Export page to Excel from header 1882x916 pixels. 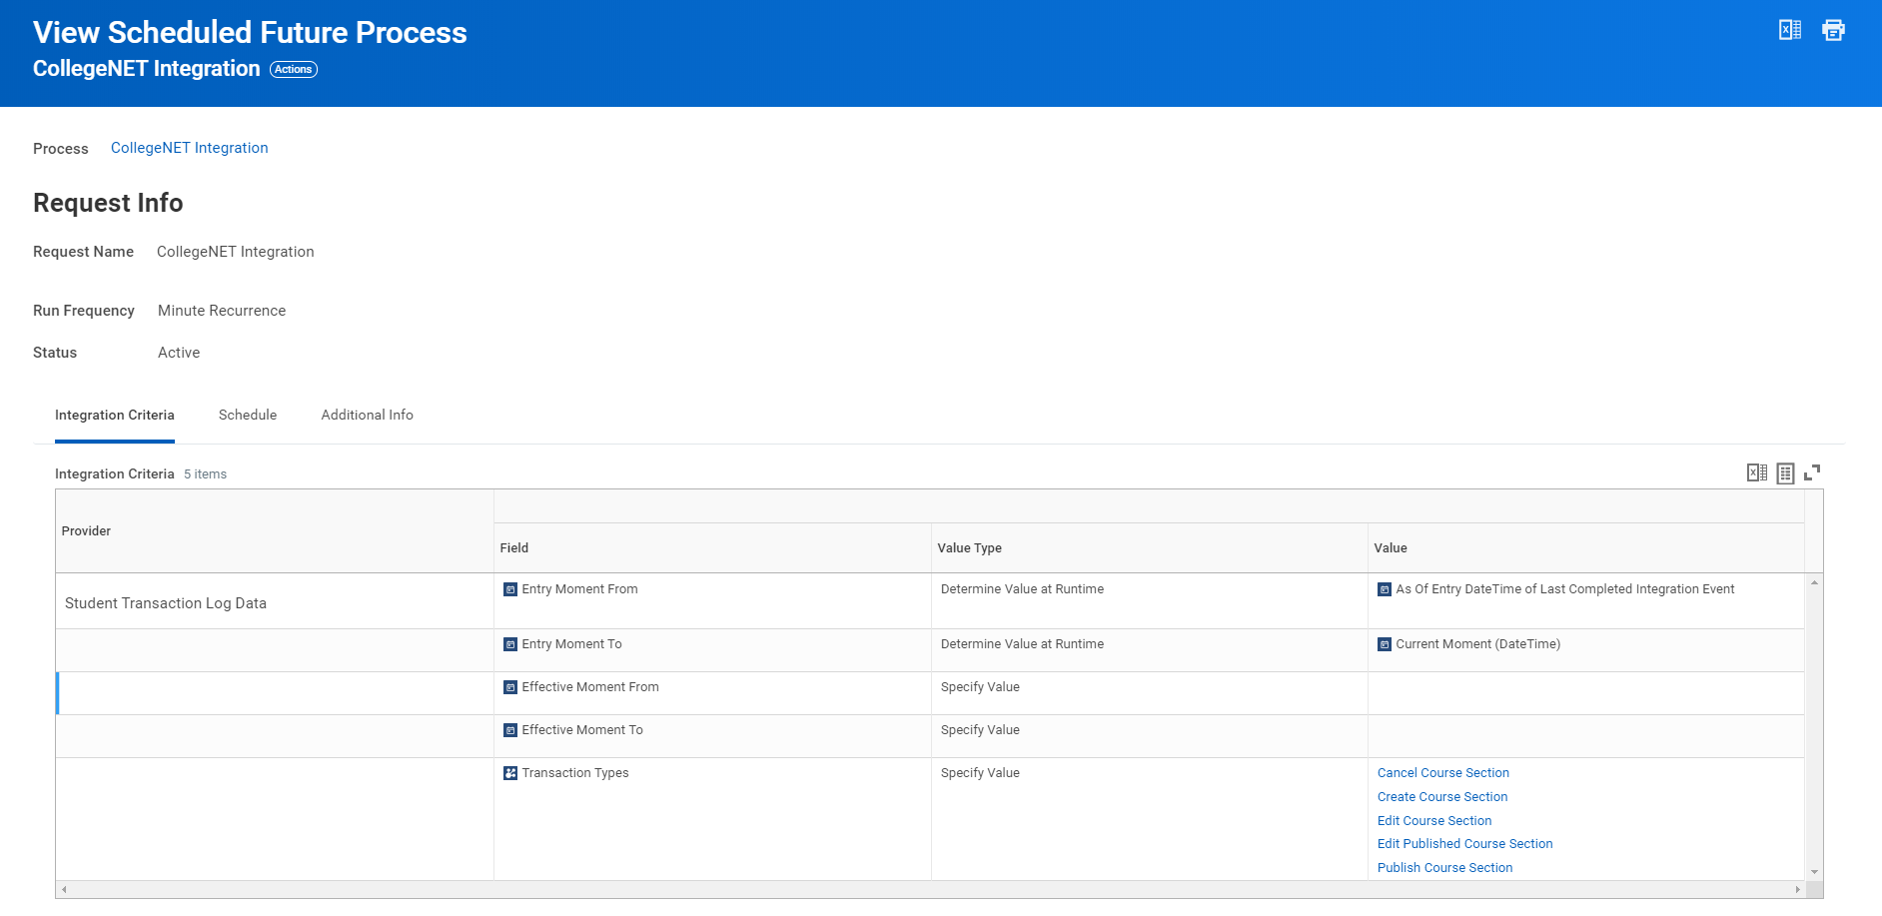pos(1790,30)
